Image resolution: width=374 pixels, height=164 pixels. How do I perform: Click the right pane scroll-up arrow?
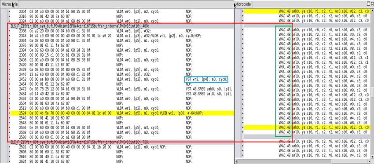(x=372, y=10)
